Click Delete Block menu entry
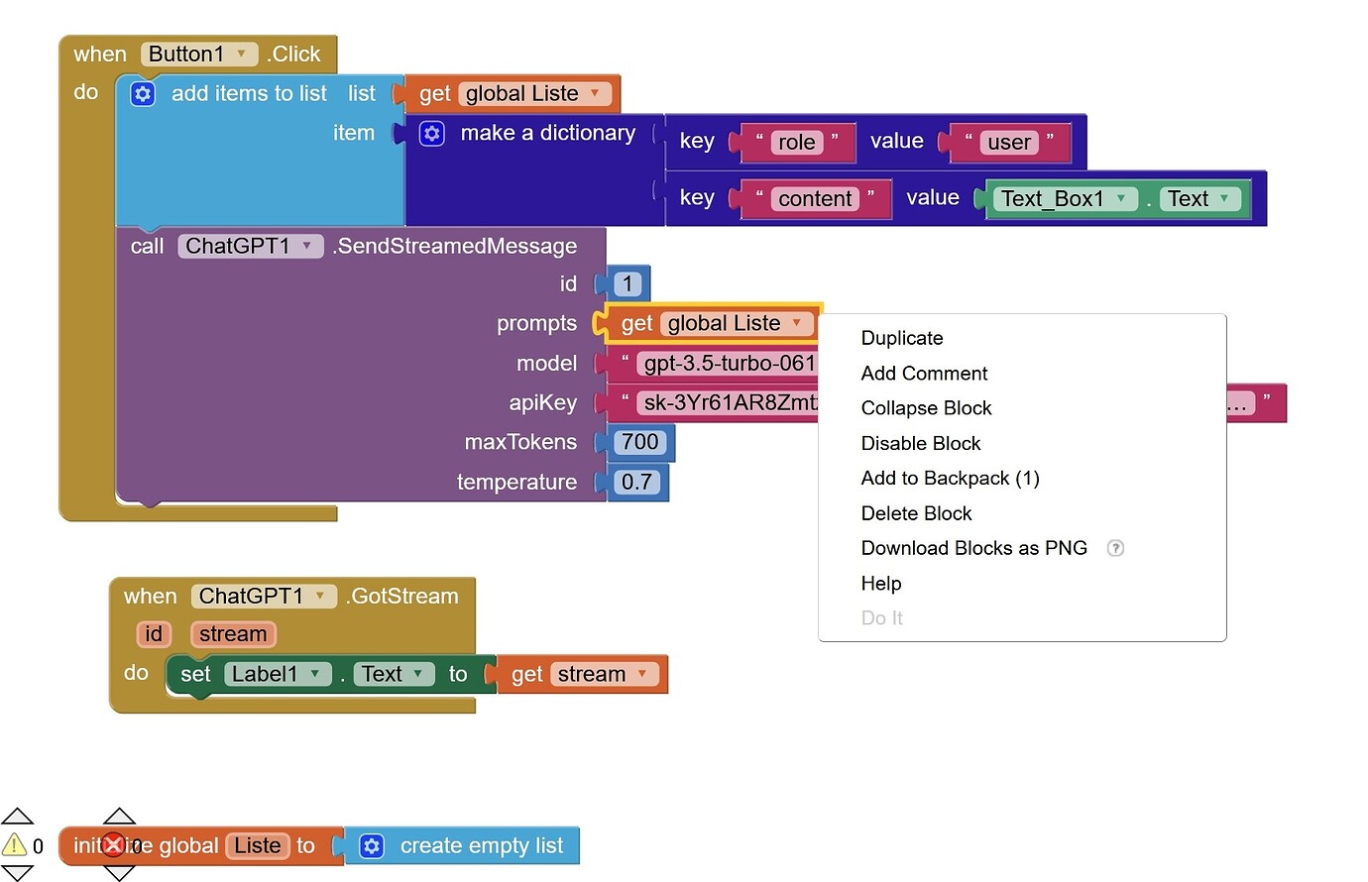The width and height of the screenshot is (1368, 882). tap(916, 513)
